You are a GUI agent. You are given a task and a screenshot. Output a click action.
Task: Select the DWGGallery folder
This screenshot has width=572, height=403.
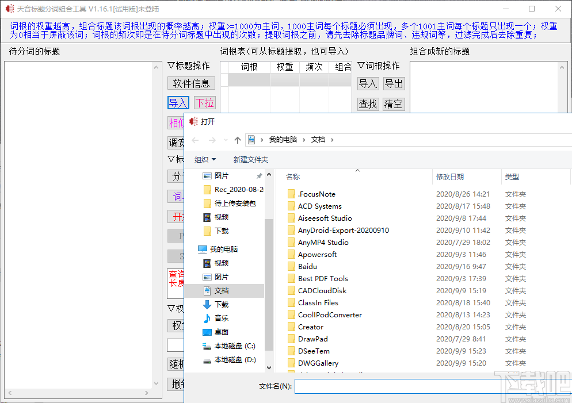(318, 363)
